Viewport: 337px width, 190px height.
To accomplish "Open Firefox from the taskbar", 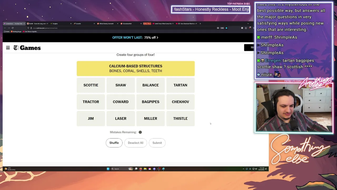I will point(141,169).
